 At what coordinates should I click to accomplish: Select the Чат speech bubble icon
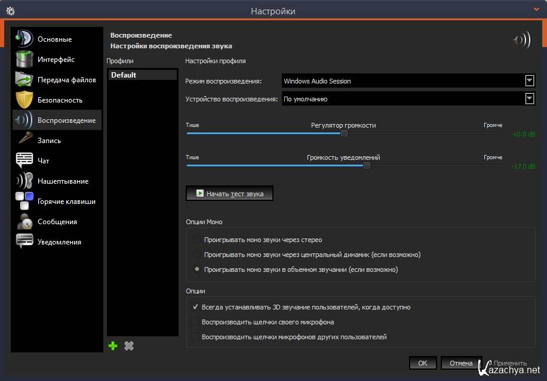click(24, 161)
